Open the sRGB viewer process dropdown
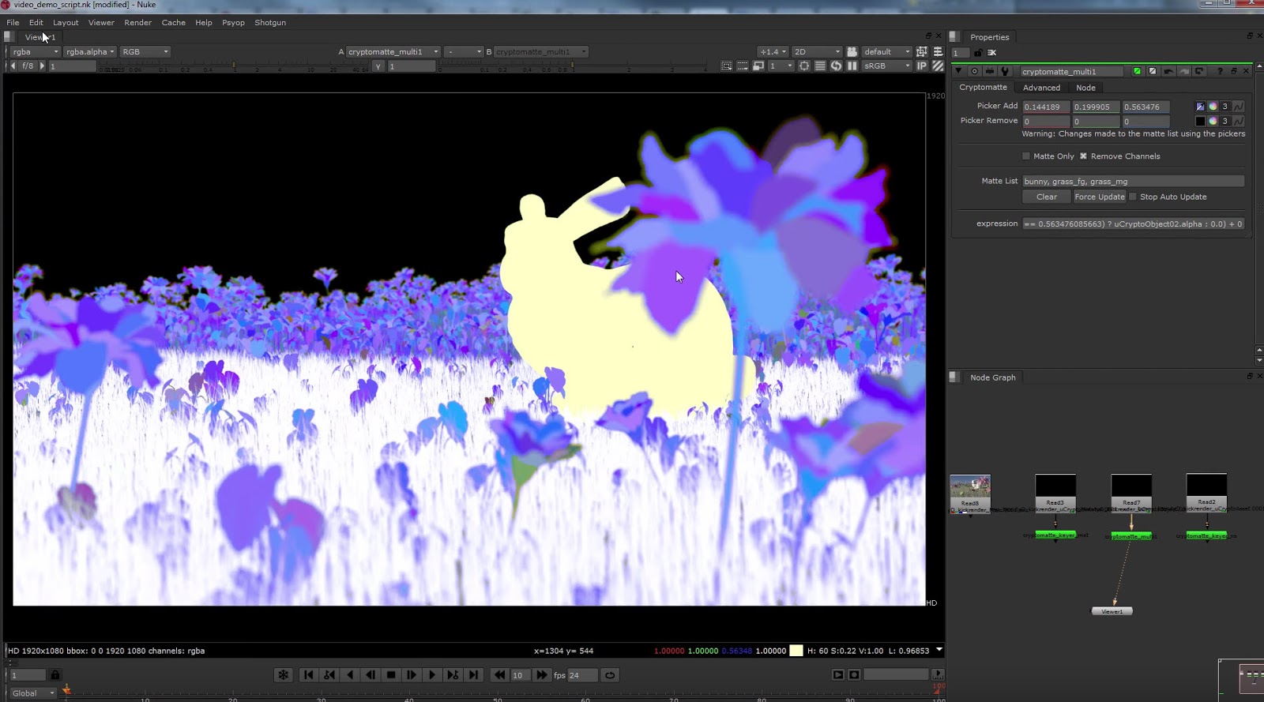This screenshot has height=702, width=1264. [x=887, y=66]
